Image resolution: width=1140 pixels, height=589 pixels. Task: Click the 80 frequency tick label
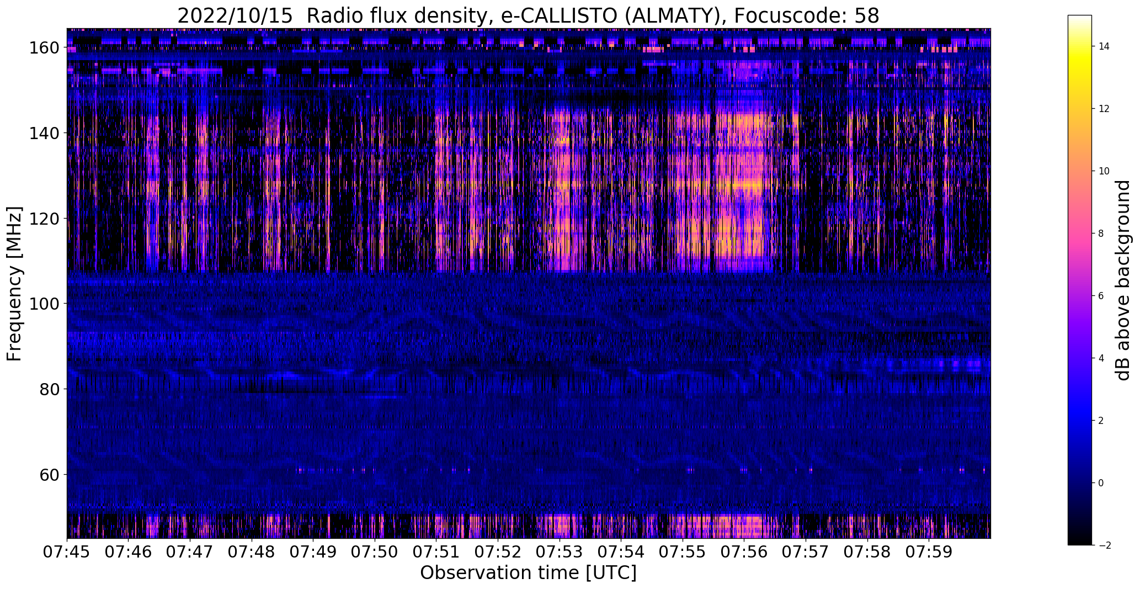click(50, 389)
